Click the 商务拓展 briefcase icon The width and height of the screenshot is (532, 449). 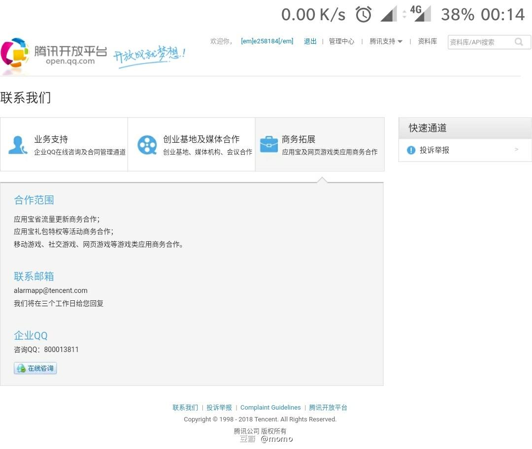tap(269, 144)
